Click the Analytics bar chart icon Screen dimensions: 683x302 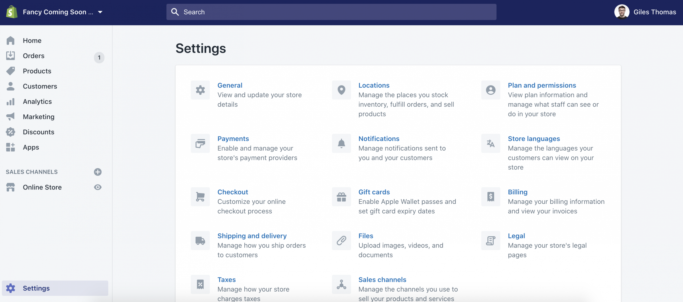pos(11,102)
